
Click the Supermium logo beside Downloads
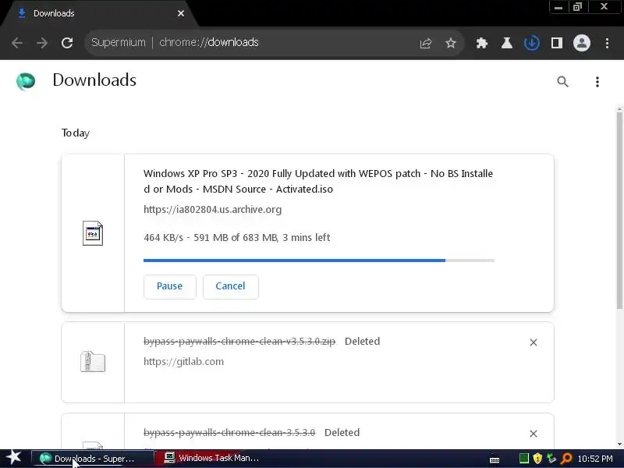coord(26,81)
